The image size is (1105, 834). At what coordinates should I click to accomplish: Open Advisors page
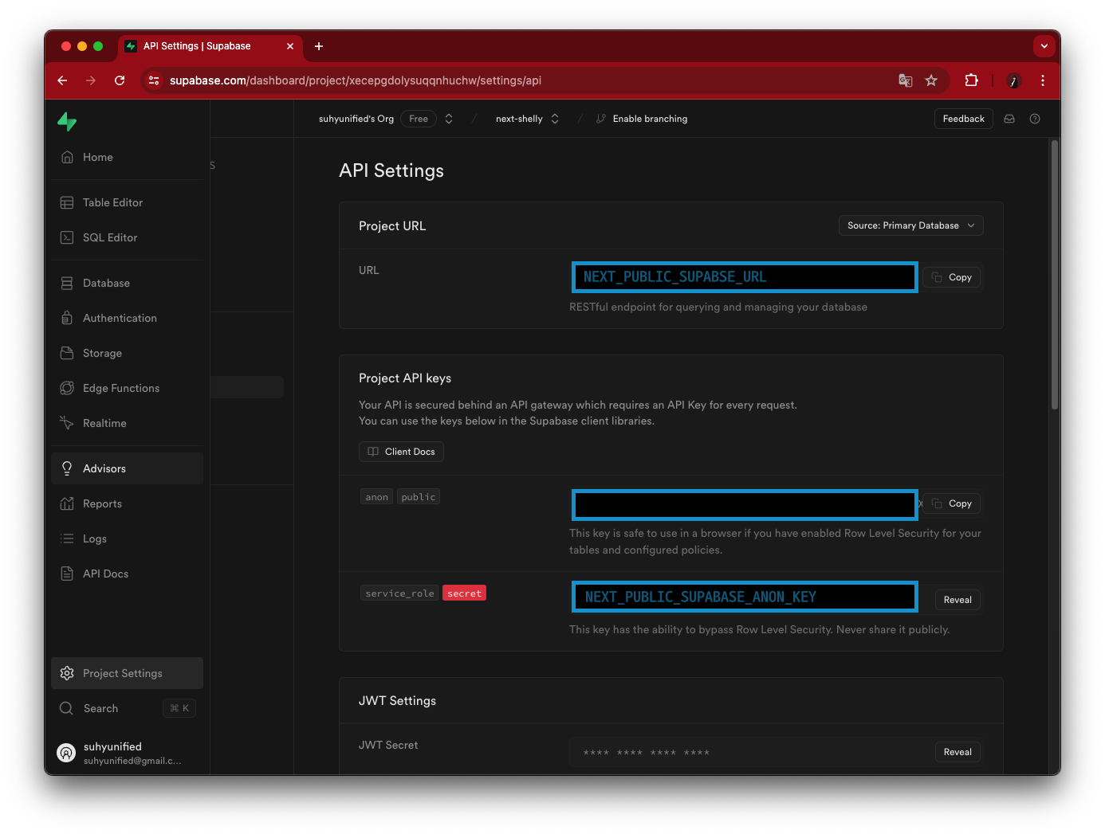(128, 468)
